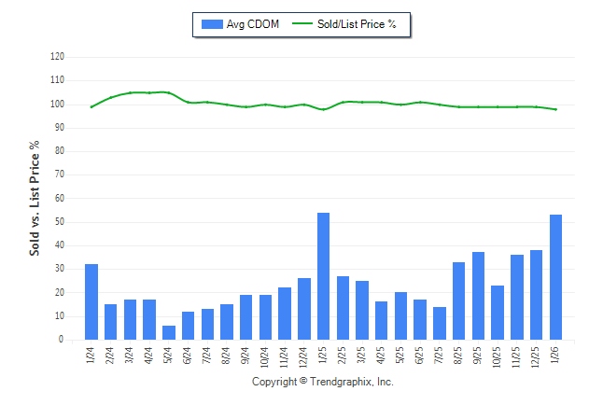Select the 8/25 blue bar

459,301
